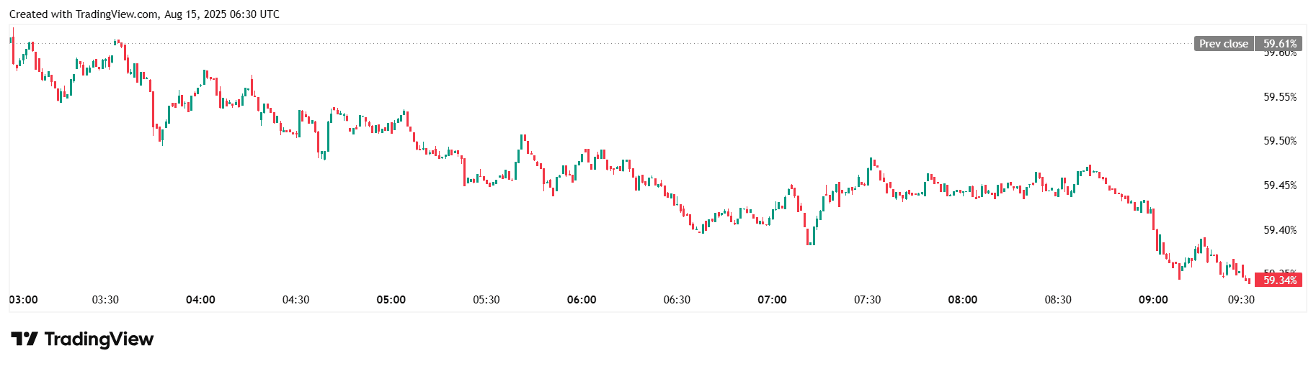The width and height of the screenshot is (1316, 366).
Task: Click the TradingView logo icon
Action: coord(24,339)
